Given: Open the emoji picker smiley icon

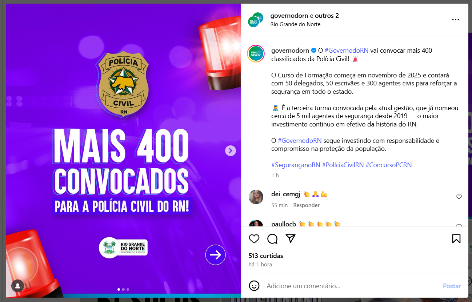Looking at the screenshot, I should pos(254,286).
